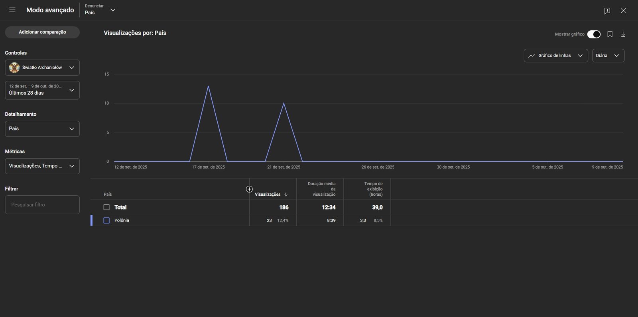The image size is (638, 317).
Task: Click the Filtrar section label
Action: click(x=12, y=189)
